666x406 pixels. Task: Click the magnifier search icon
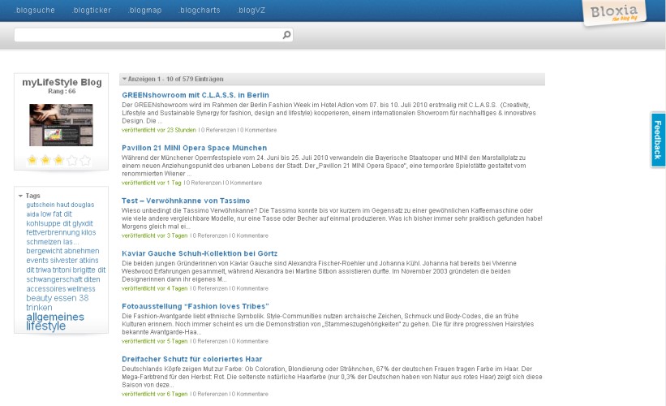286,35
